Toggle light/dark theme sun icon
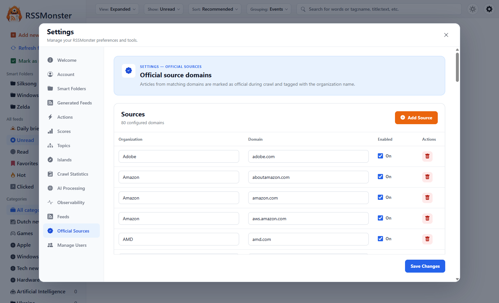 coord(473,9)
